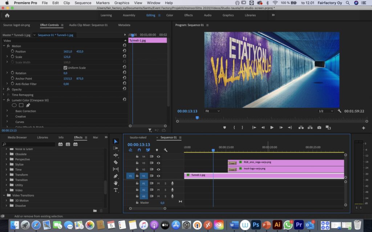Click the Program monitor playhead marker
This screenshot has width=372, height=232.
click(x=197, y=117)
